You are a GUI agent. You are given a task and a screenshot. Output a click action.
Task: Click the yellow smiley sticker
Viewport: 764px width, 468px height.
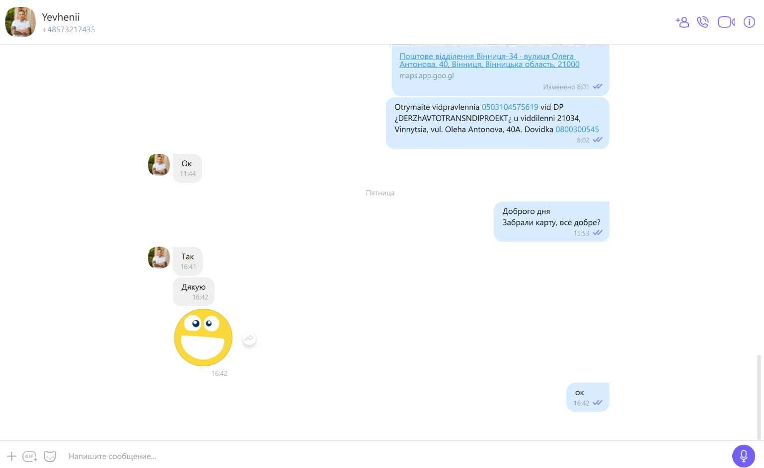coord(203,337)
